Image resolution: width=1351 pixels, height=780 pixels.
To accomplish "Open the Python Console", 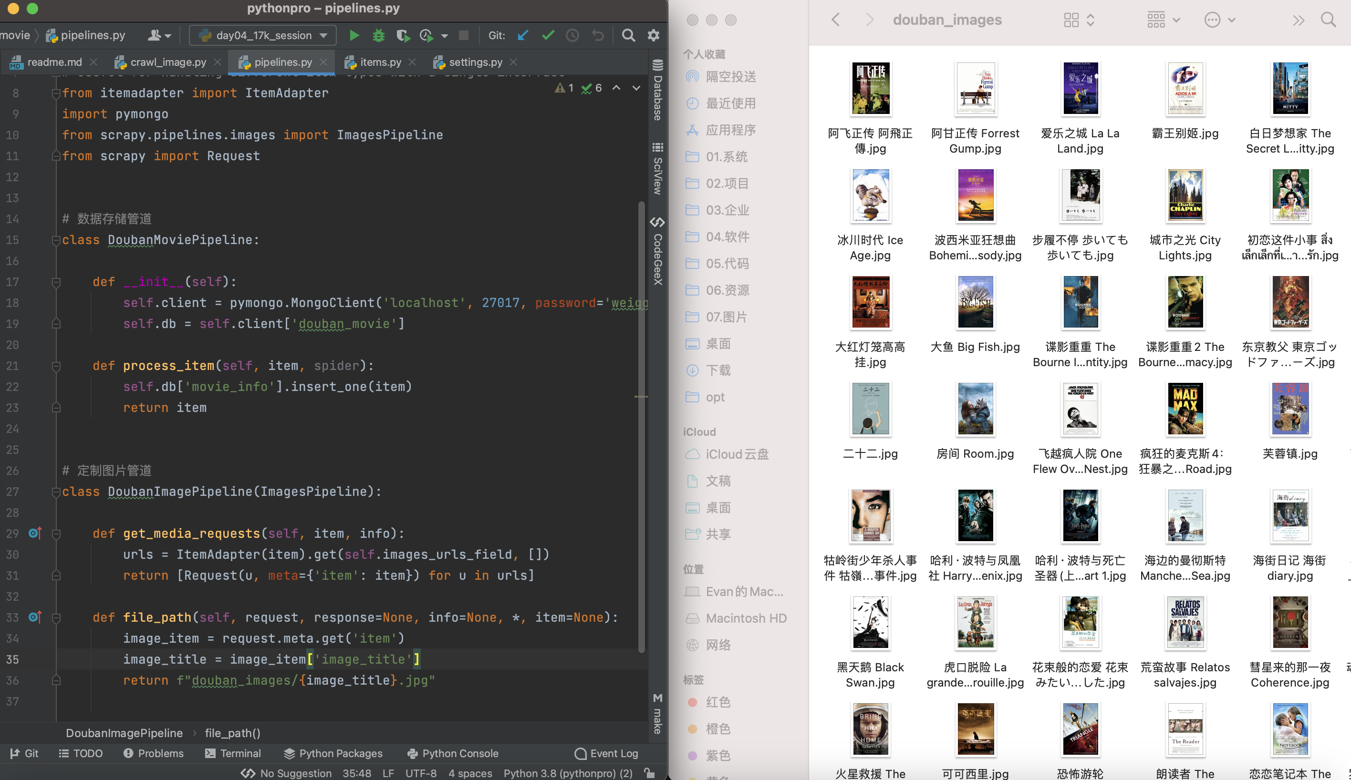I will pos(452,753).
